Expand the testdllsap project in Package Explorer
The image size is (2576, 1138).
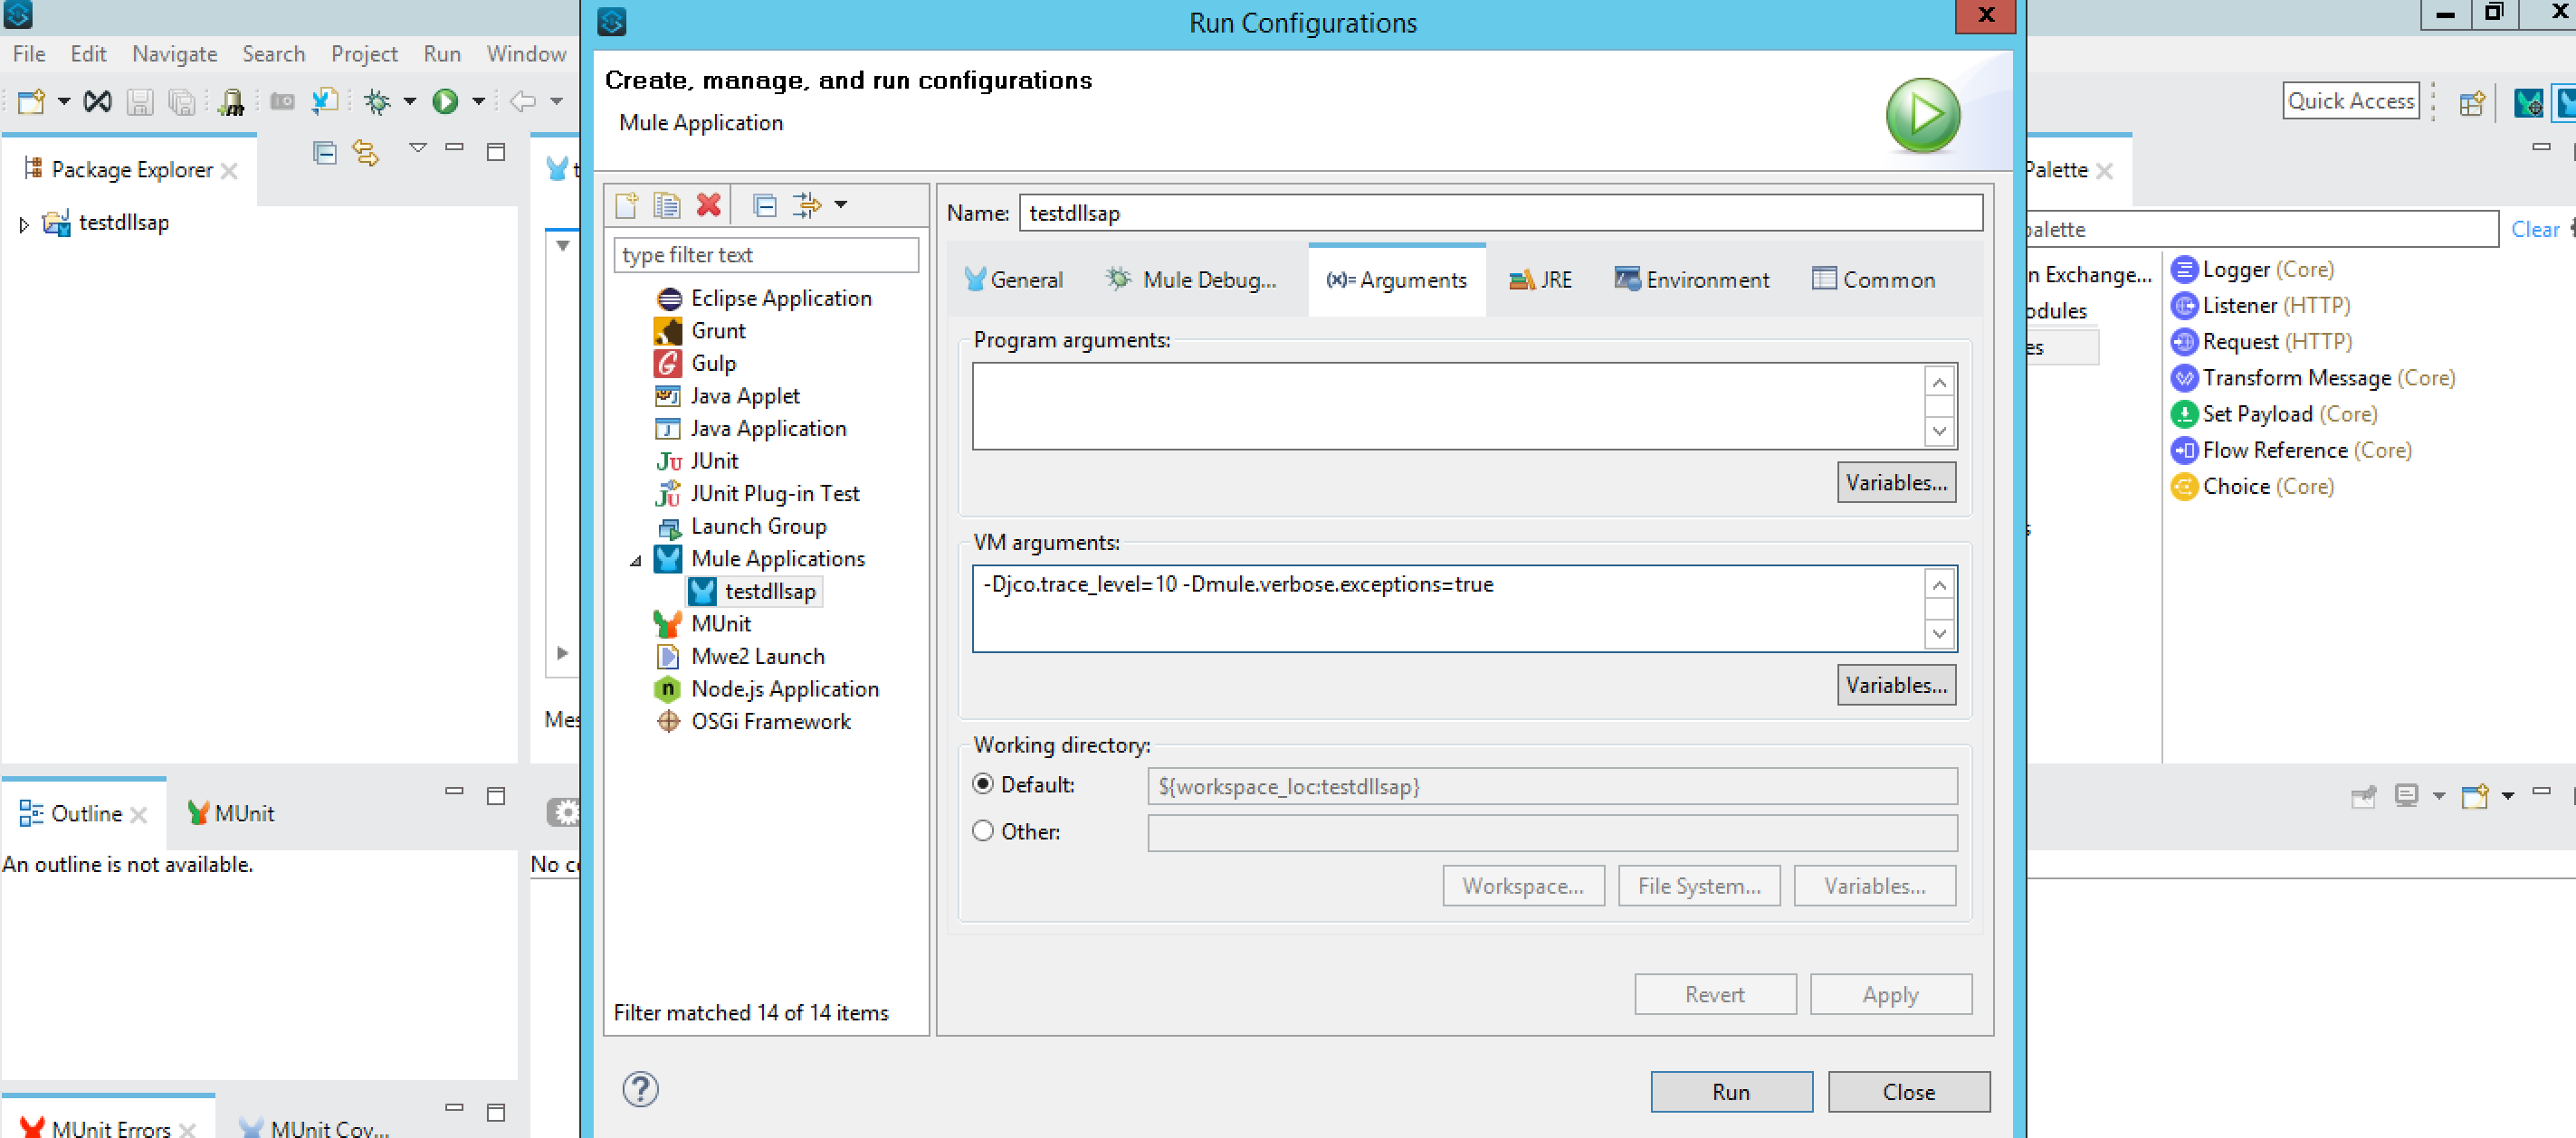[24, 223]
